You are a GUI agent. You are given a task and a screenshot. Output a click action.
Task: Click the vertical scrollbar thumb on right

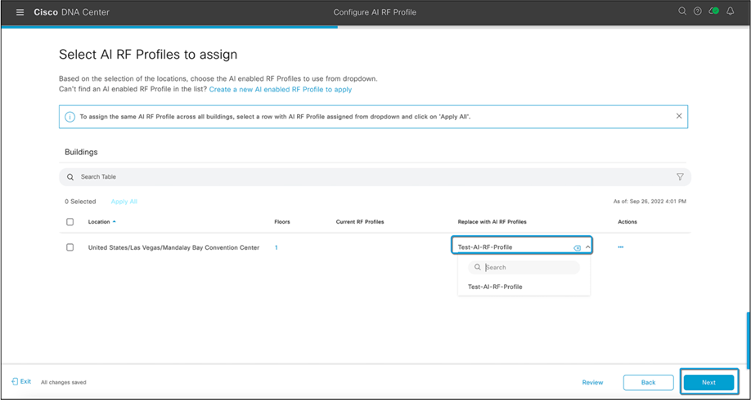748,340
